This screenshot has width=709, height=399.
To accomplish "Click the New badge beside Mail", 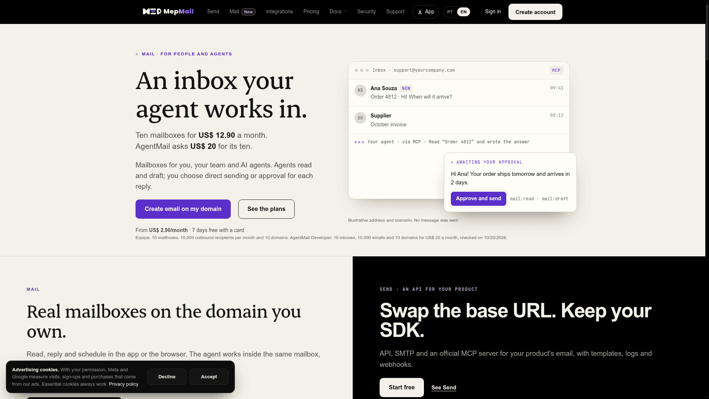I will [249, 12].
